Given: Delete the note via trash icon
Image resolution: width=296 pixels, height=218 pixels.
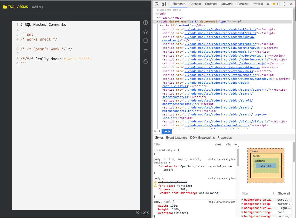Looking at the screenshot, I should (145, 51).
